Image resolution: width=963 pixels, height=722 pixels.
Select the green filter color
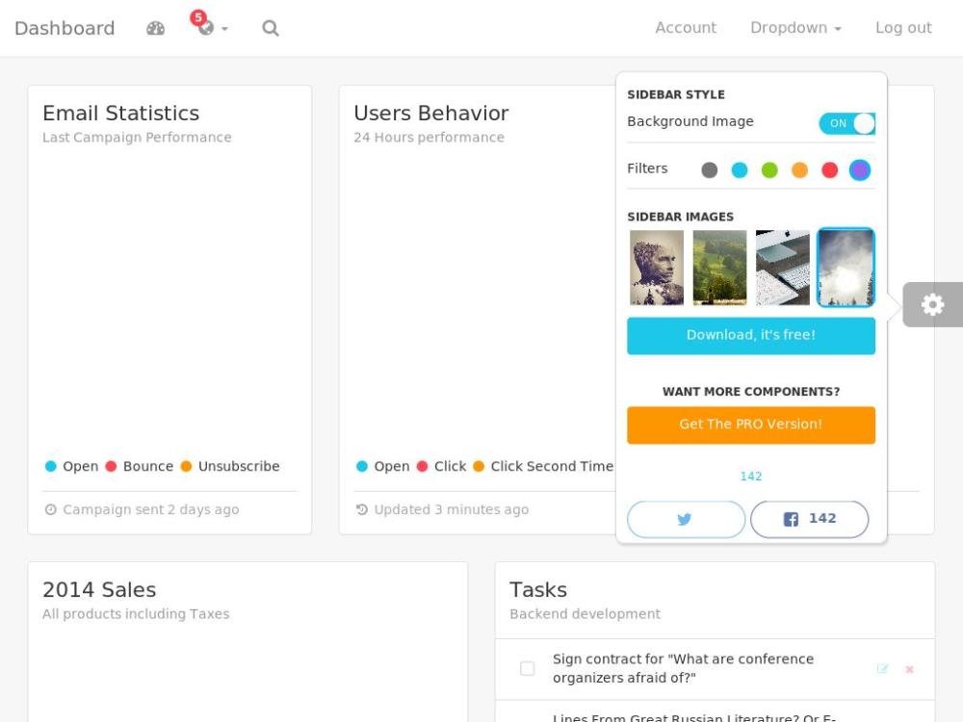(x=769, y=170)
